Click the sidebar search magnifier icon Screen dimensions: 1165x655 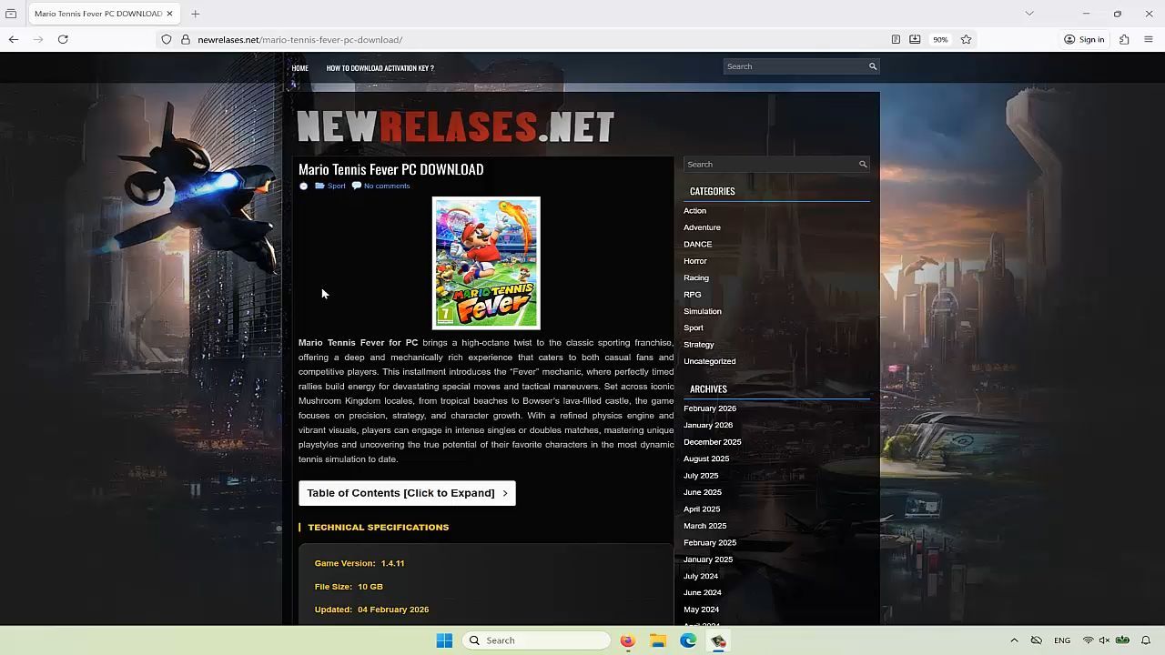[863, 164]
